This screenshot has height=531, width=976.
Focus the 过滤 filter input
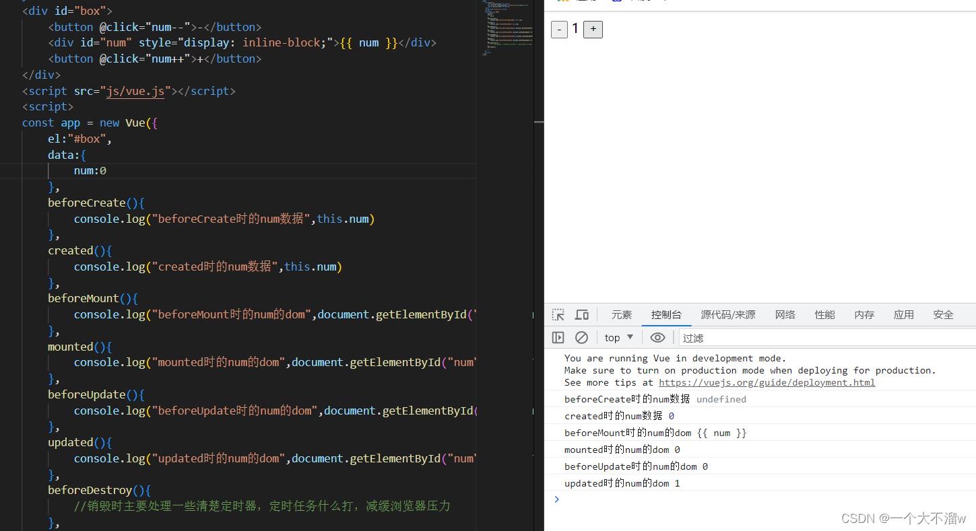827,338
